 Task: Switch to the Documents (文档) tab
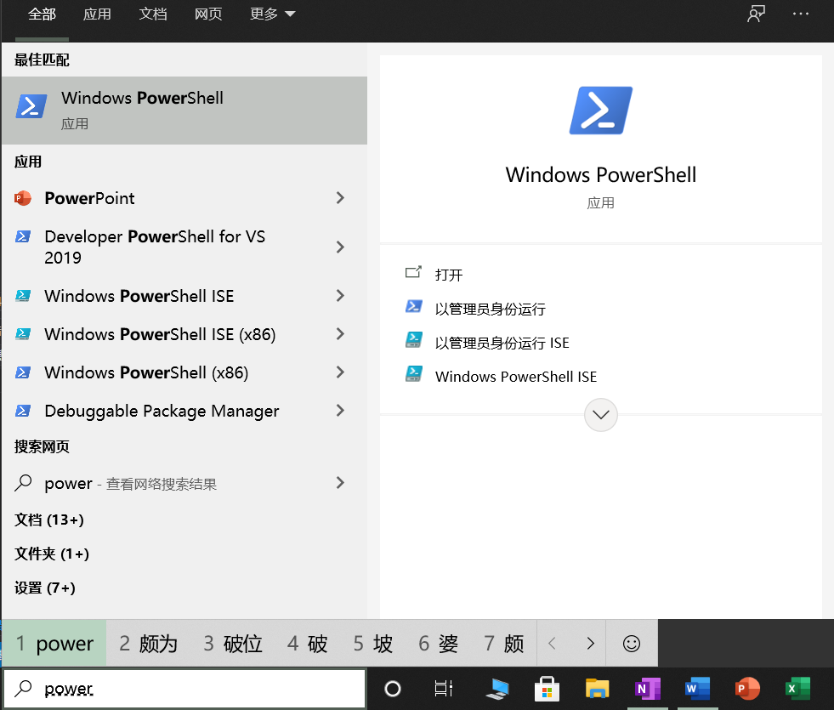153,14
